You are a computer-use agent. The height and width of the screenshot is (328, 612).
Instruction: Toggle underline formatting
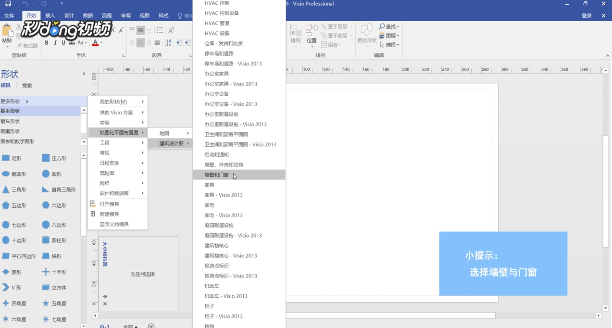(x=63, y=43)
